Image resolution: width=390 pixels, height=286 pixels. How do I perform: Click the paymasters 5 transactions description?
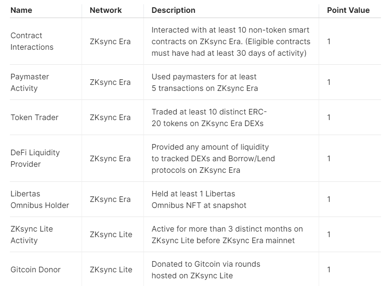pos(205,82)
